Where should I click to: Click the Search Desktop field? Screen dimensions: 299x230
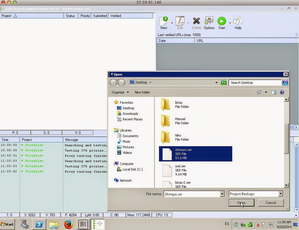(x=255, y=83)
